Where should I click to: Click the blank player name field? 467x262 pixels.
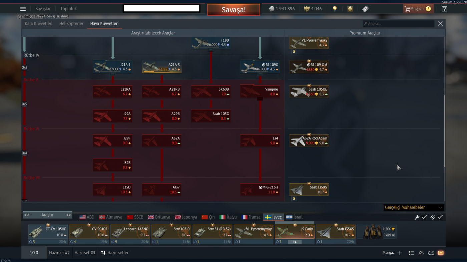[162, 8]
